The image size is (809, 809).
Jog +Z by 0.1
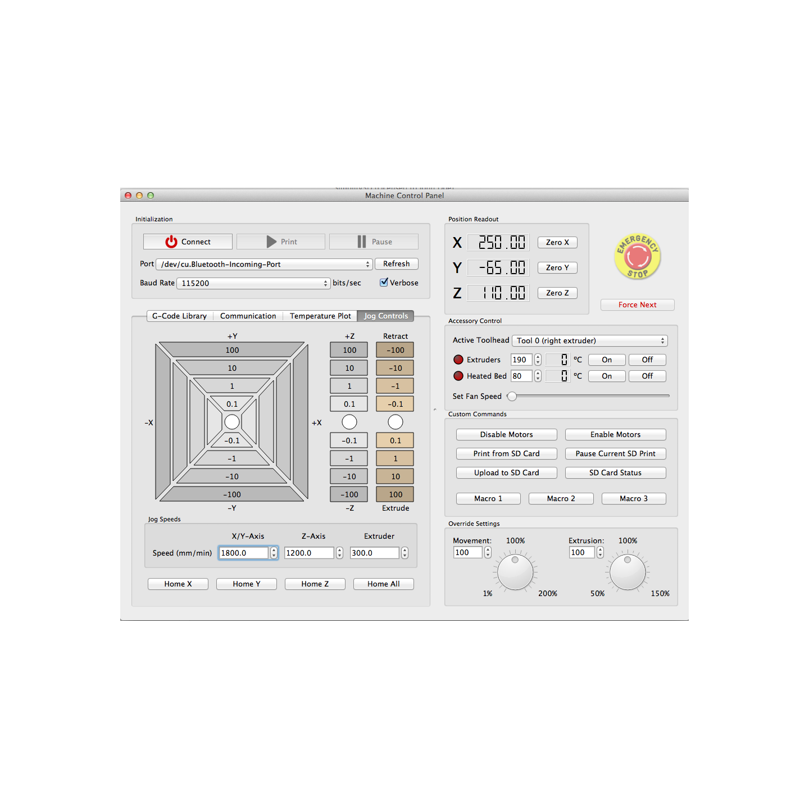point(349,404)
